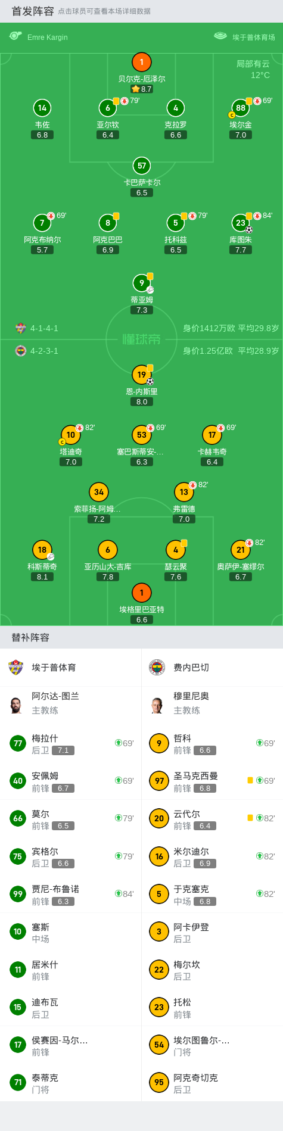Viewport: 283px width, 1131px height.
Task: Open player 57 卡巴萨卡尔 details
Action: (x=142, y=166)
